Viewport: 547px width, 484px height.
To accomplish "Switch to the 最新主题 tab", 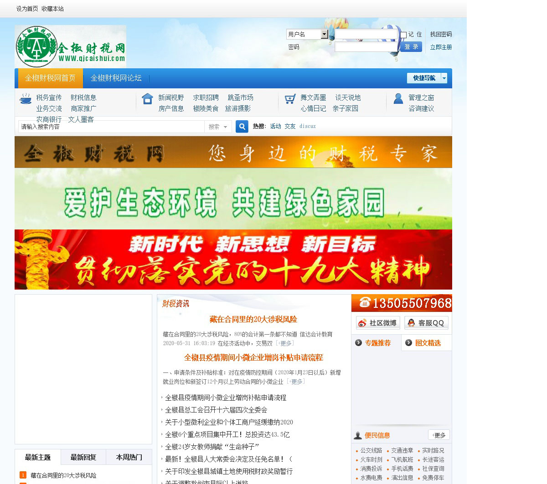I will [x=38, y=457].
